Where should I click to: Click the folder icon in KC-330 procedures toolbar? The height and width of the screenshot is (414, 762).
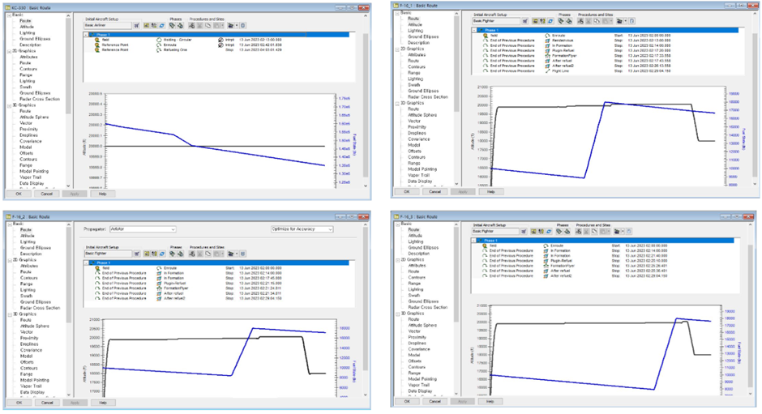231,25
